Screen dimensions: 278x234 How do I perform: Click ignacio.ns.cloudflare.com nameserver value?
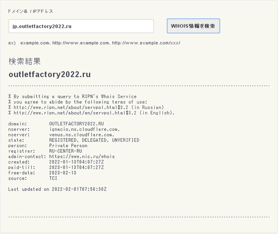(85, 129)
